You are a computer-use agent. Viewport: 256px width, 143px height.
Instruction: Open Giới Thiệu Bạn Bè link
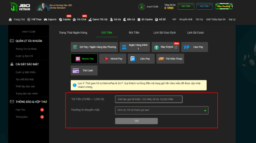tap(216, 20)
